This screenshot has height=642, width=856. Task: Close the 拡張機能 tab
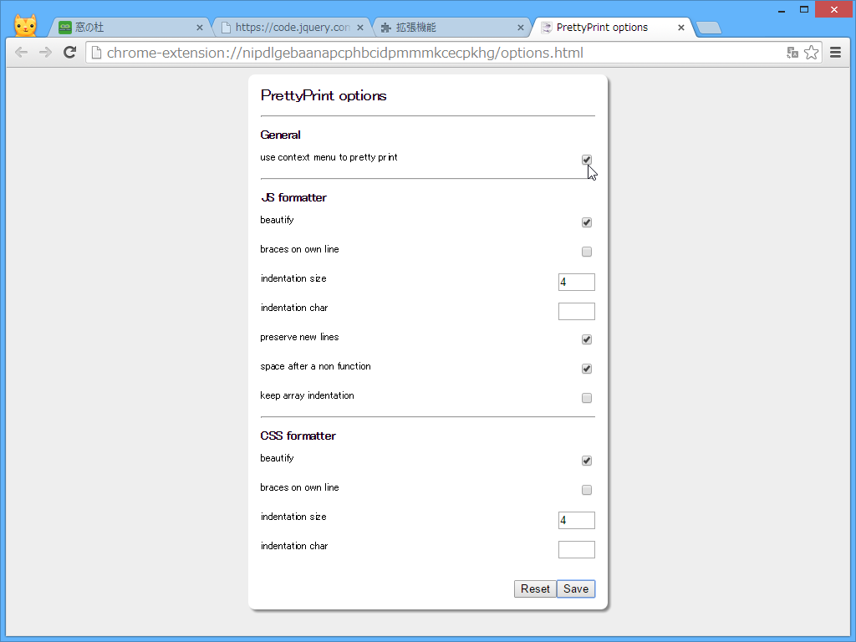tap(521, 28)
